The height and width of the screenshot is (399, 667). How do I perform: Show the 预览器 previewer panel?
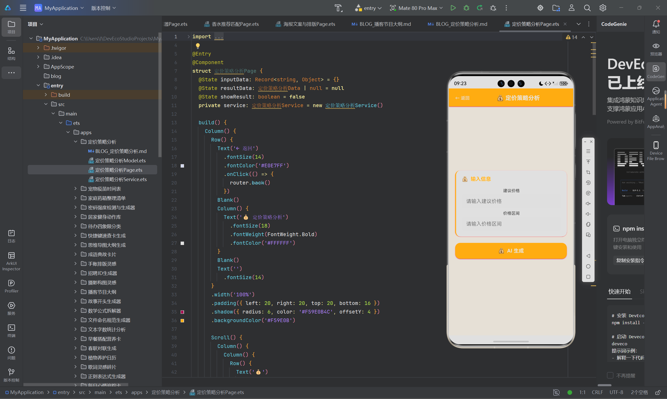point(656,49)
